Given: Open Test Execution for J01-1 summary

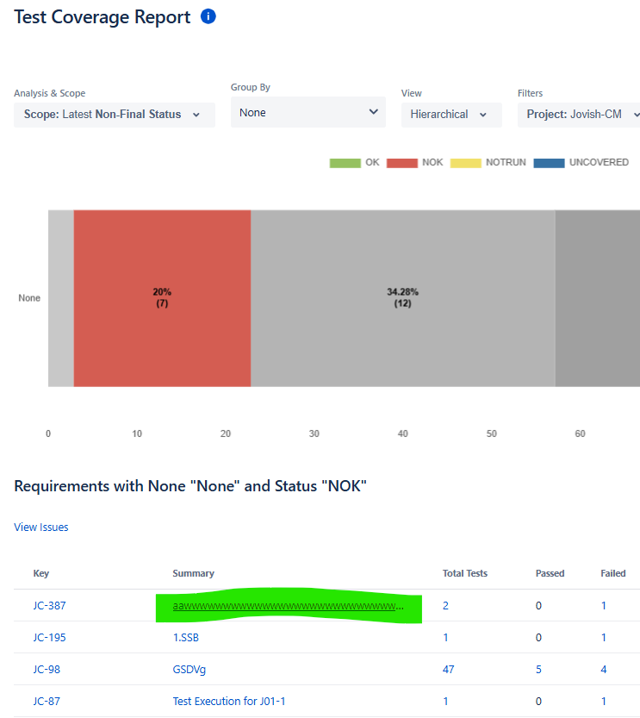Looking at the screenshot, I should click(x=229, y=702).
